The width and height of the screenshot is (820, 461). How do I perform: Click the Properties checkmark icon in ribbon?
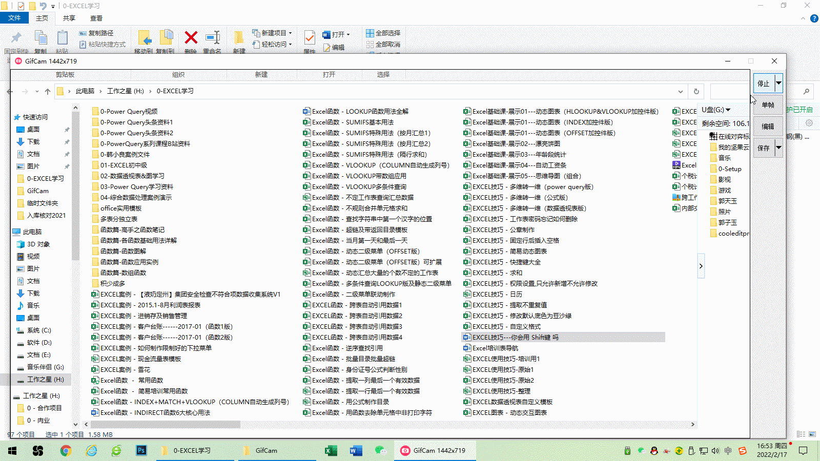pos(310,37)
